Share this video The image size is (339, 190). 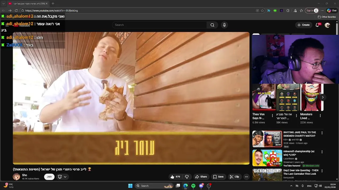click(x=201, y=177)
